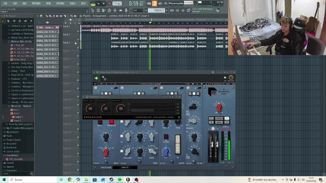Open the TOOLS menu
Screen dimensions: 326x183
click(x=73, y=4)
